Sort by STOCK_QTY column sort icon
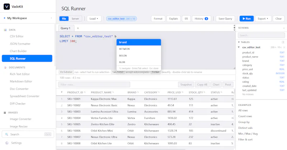Viewport: 287px width, 150px height. [x=204, y=92]
